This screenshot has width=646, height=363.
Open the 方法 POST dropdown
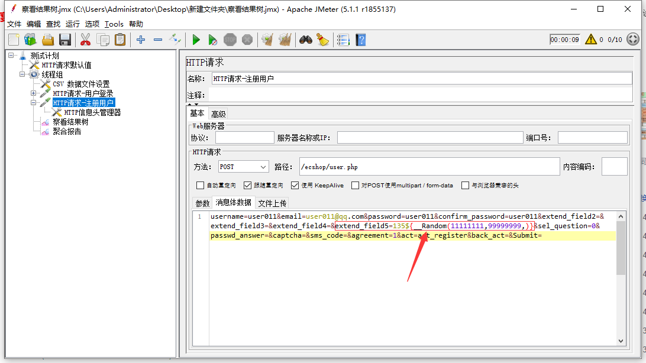(244, 167)
